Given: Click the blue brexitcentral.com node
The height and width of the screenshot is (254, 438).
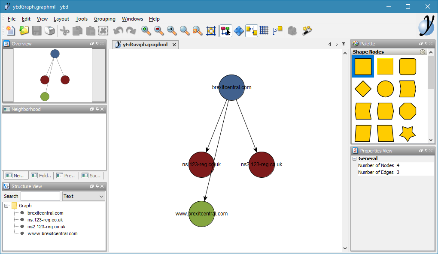Looking at the screenshot, I should point(231,87).
